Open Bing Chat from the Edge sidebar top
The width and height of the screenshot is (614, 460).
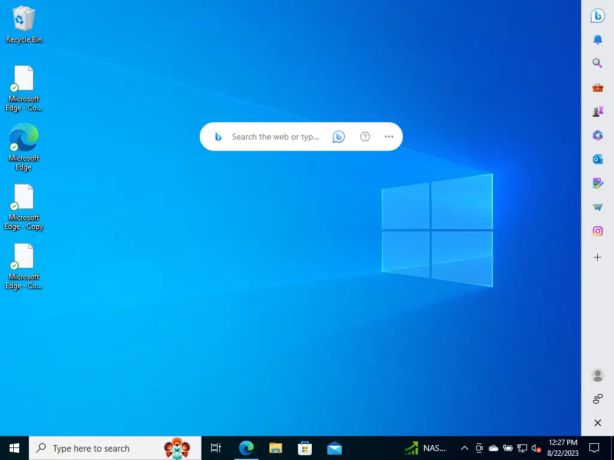[x=598, y=16]
